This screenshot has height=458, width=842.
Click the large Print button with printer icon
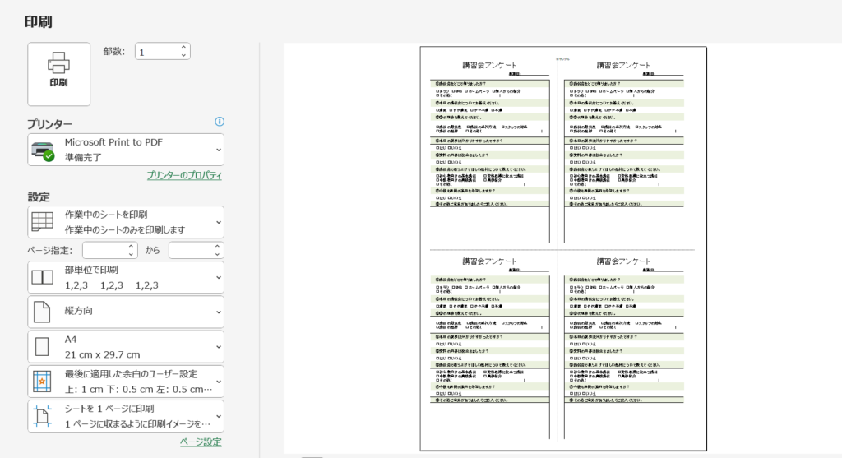click(x=58, y=74)
